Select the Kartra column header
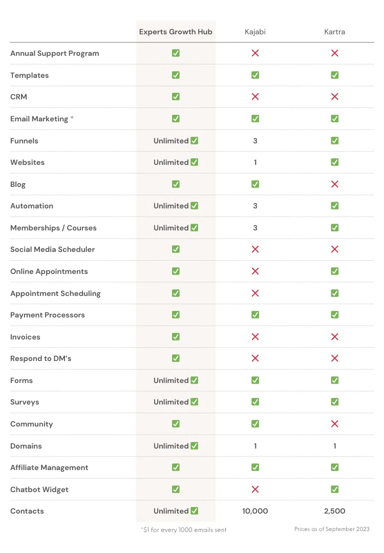 click(x=335, y=32)
